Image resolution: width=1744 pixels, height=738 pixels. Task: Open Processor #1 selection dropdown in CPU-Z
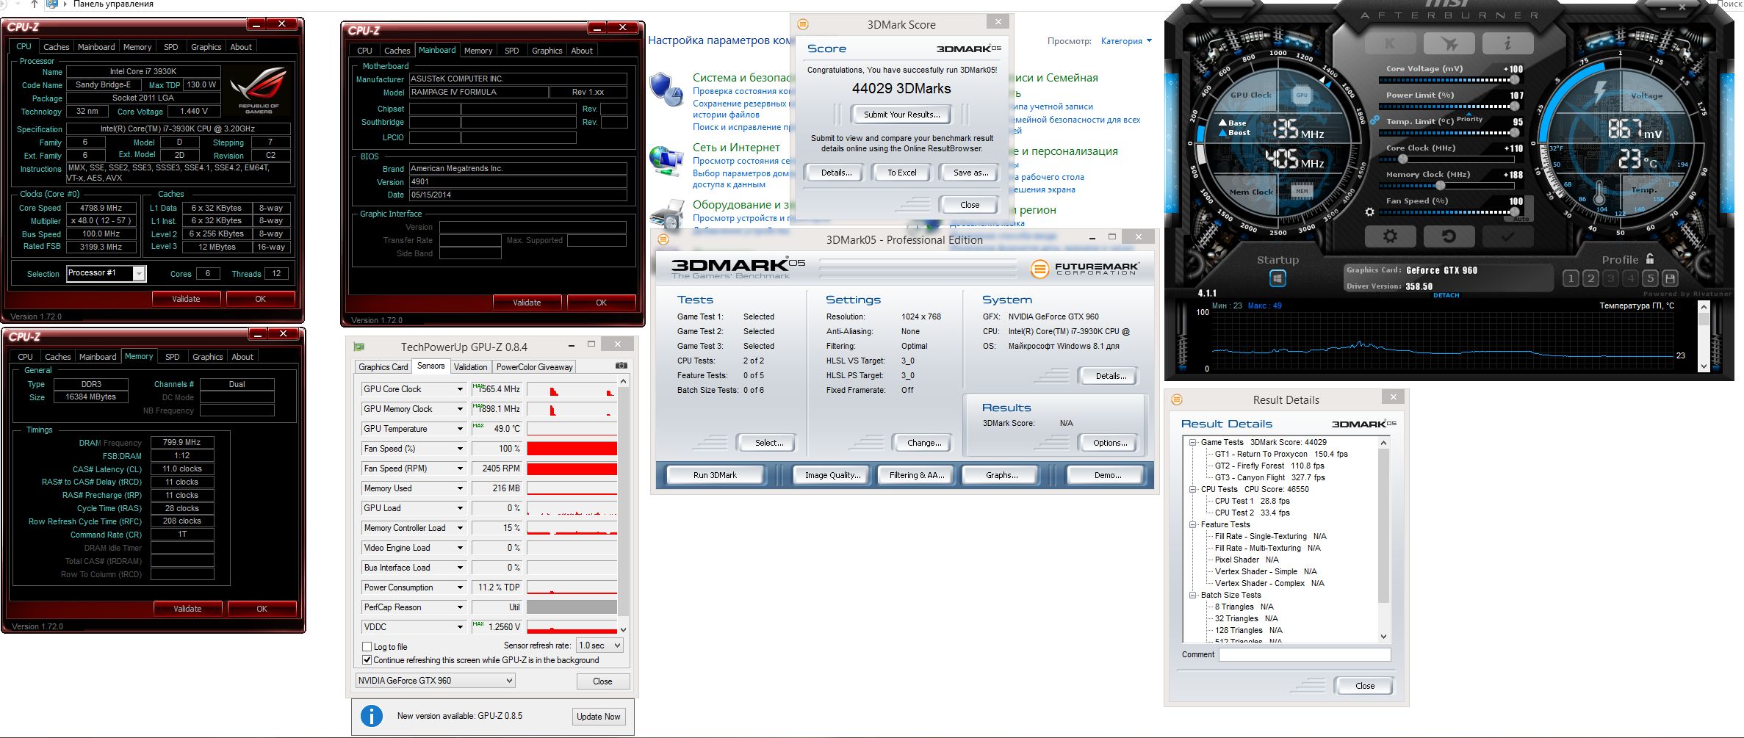(107, 273)
